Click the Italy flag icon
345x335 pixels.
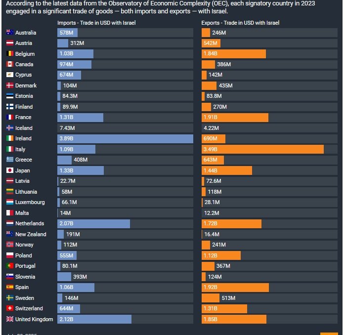pyautogui.click(x=10, y=149)
